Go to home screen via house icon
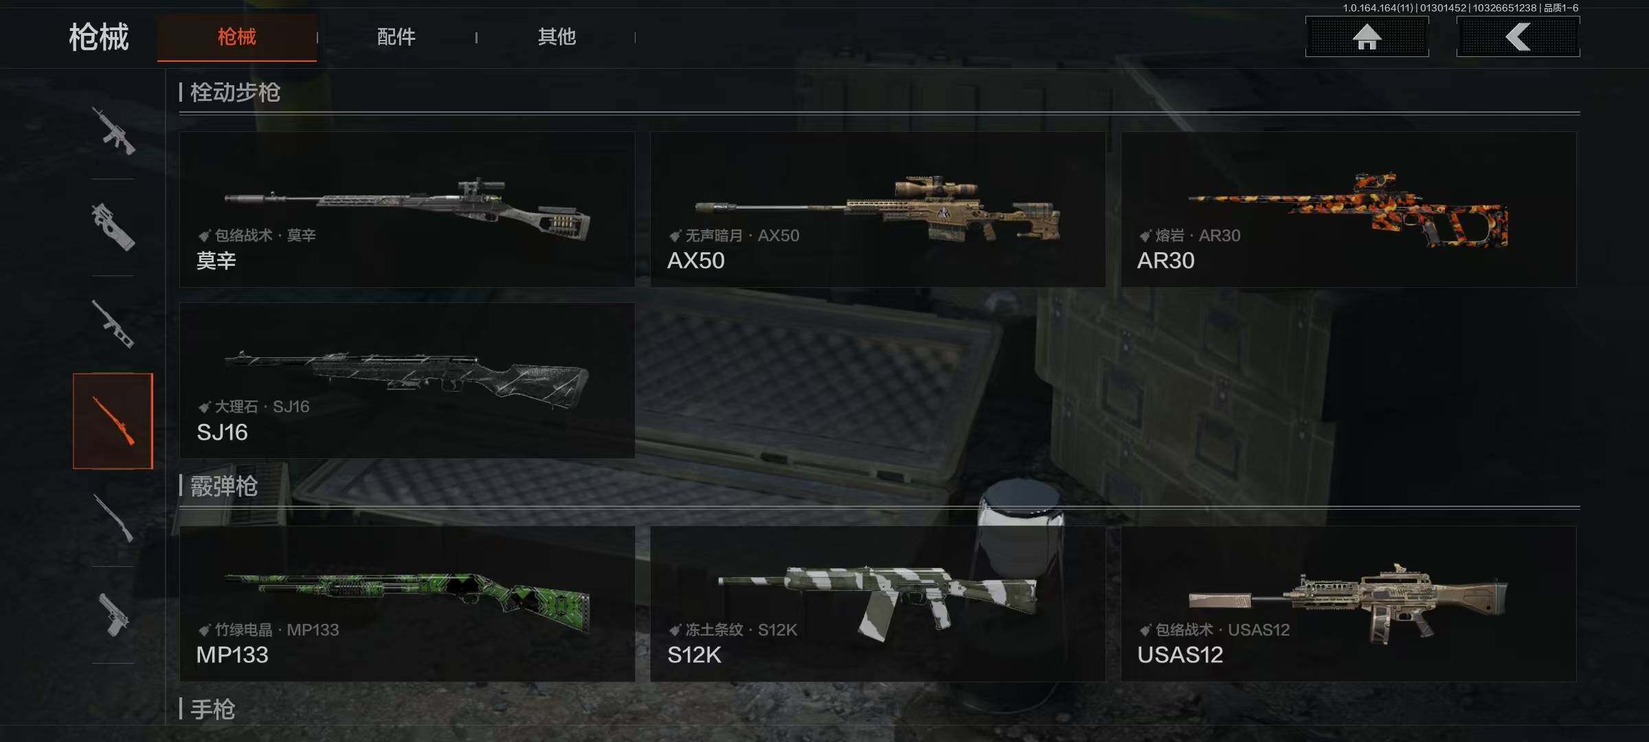This screenshot has height=742, width=1649. pyautogui.click(x=1367, y=36)
